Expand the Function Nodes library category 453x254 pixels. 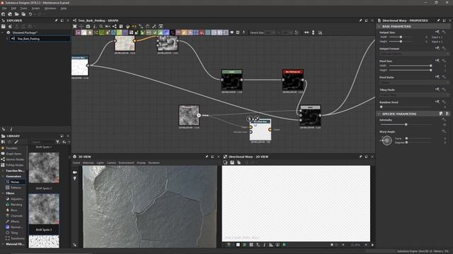click(3, 171)
